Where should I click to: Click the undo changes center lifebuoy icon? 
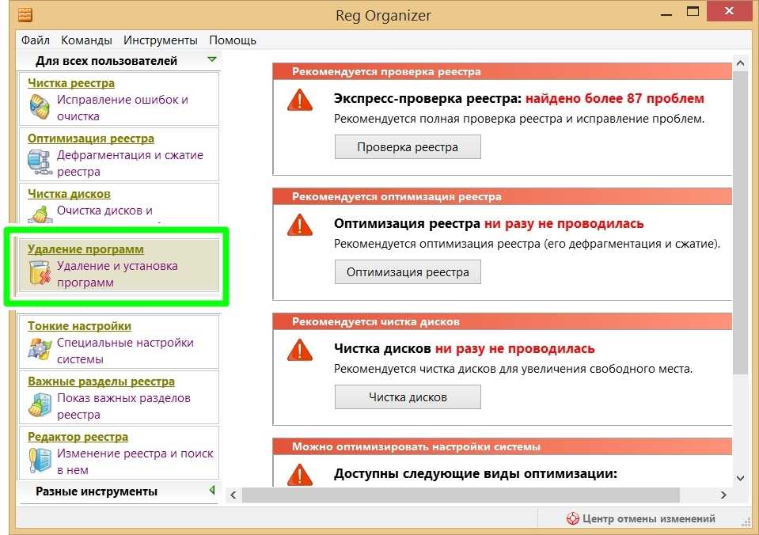tap(573, 519)
